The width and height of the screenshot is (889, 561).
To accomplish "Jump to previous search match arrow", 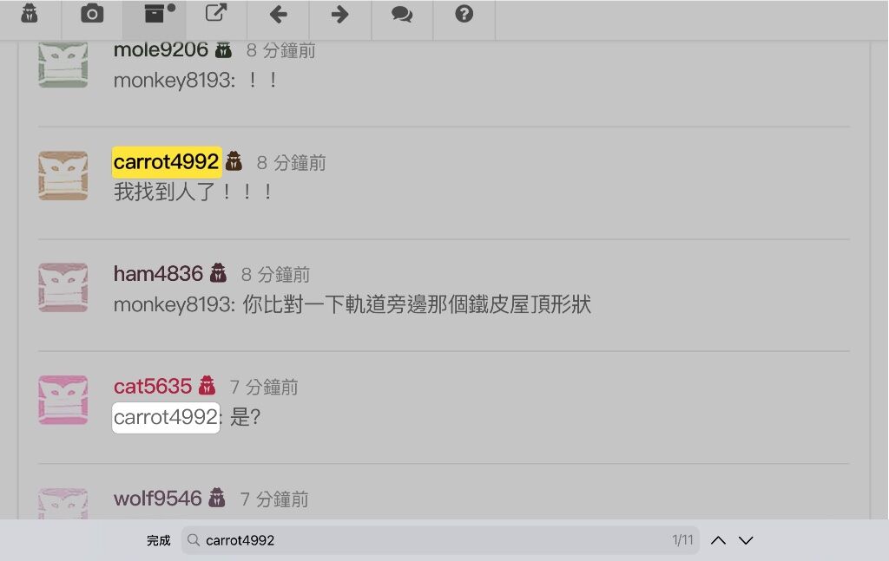I will (718, 540).
